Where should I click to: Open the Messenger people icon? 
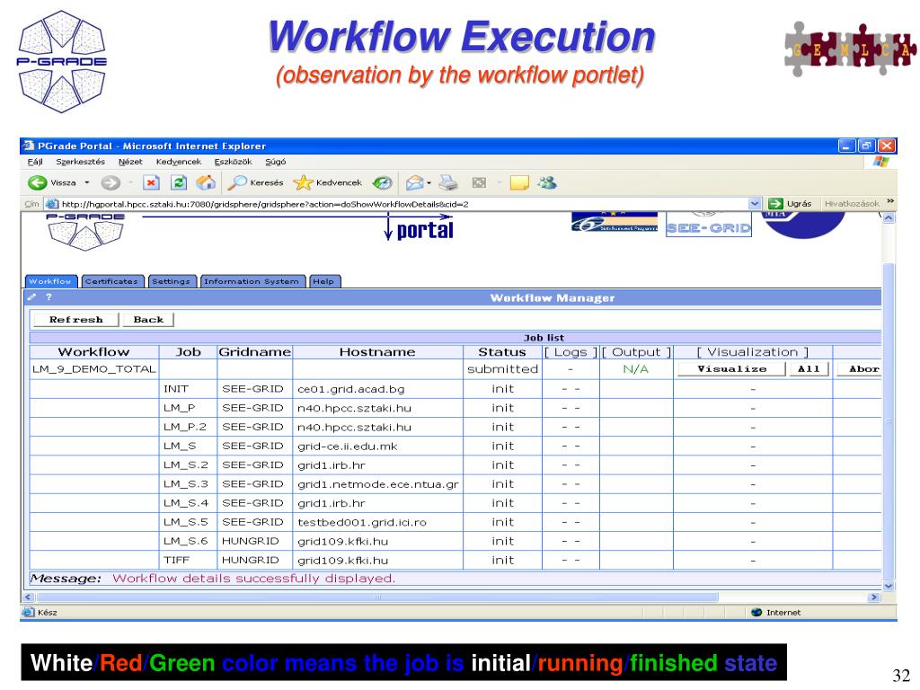click(x=547, y=183)
